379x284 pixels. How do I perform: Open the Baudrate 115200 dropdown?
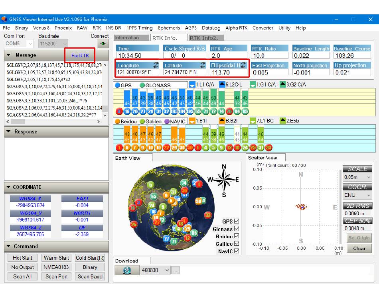(x=53, y=44)
